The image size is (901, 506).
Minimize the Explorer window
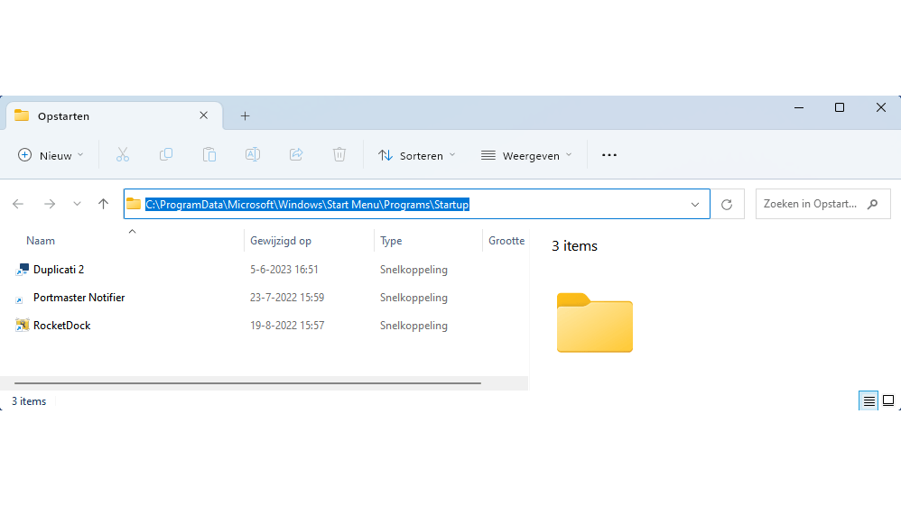pyautogui.click(x=799, y=107)
